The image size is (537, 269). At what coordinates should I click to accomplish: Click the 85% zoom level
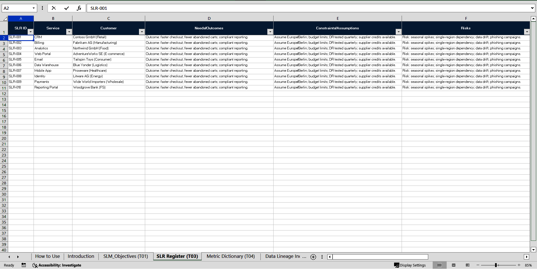(528, 265)
